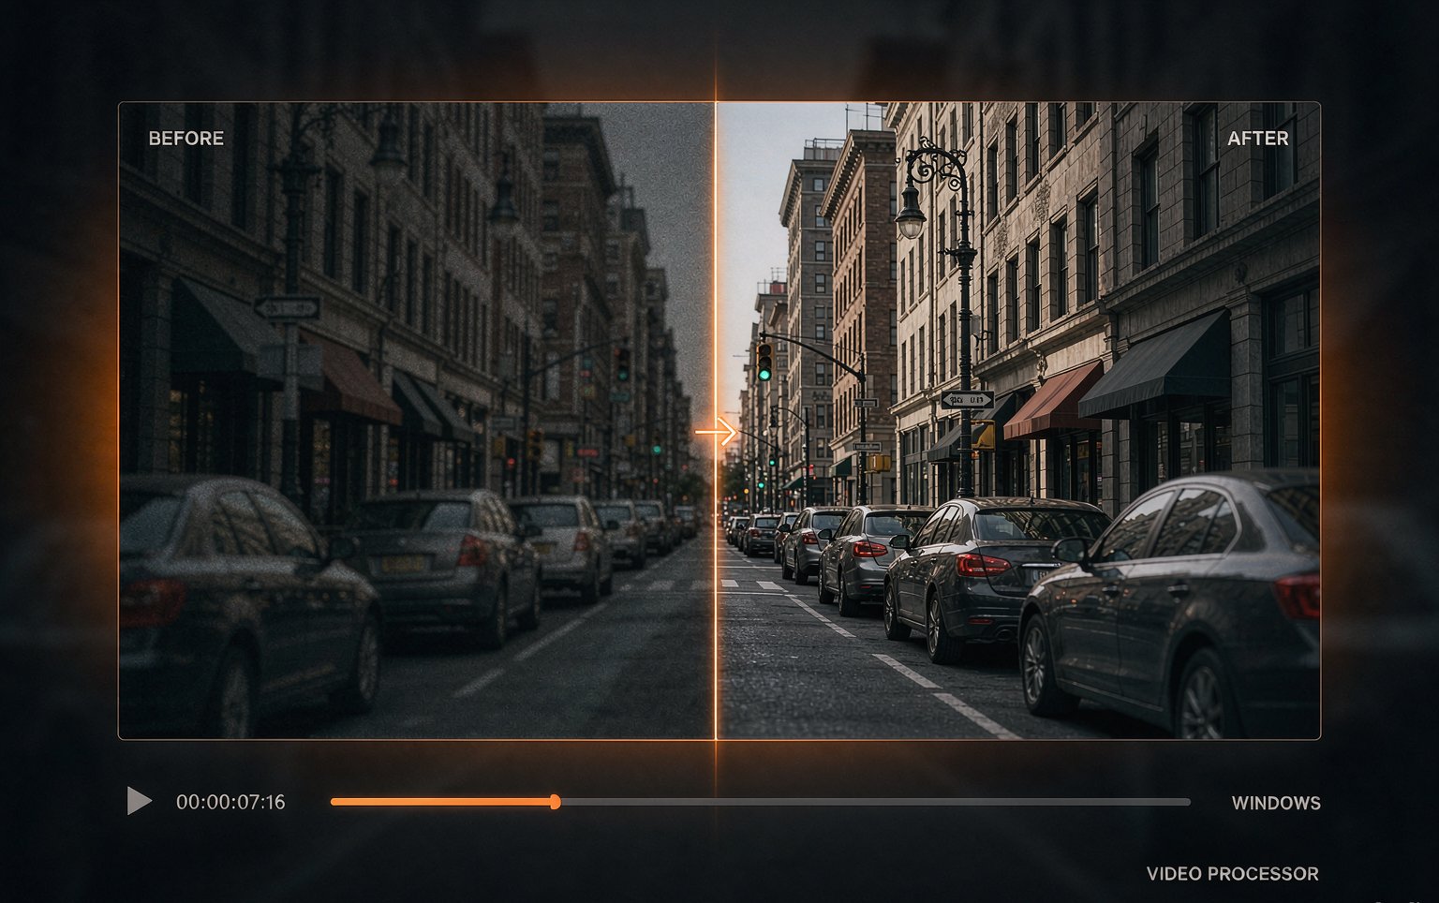Click the orange playback progress handle
Image resolution: width=1439 pixels, height=903 pixels.
pos(555,802)
